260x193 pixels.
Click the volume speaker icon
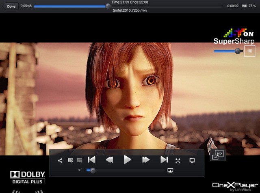pos(80,170)
